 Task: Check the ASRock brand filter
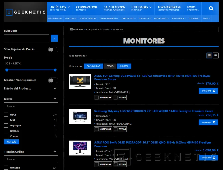tap(6, 131)
